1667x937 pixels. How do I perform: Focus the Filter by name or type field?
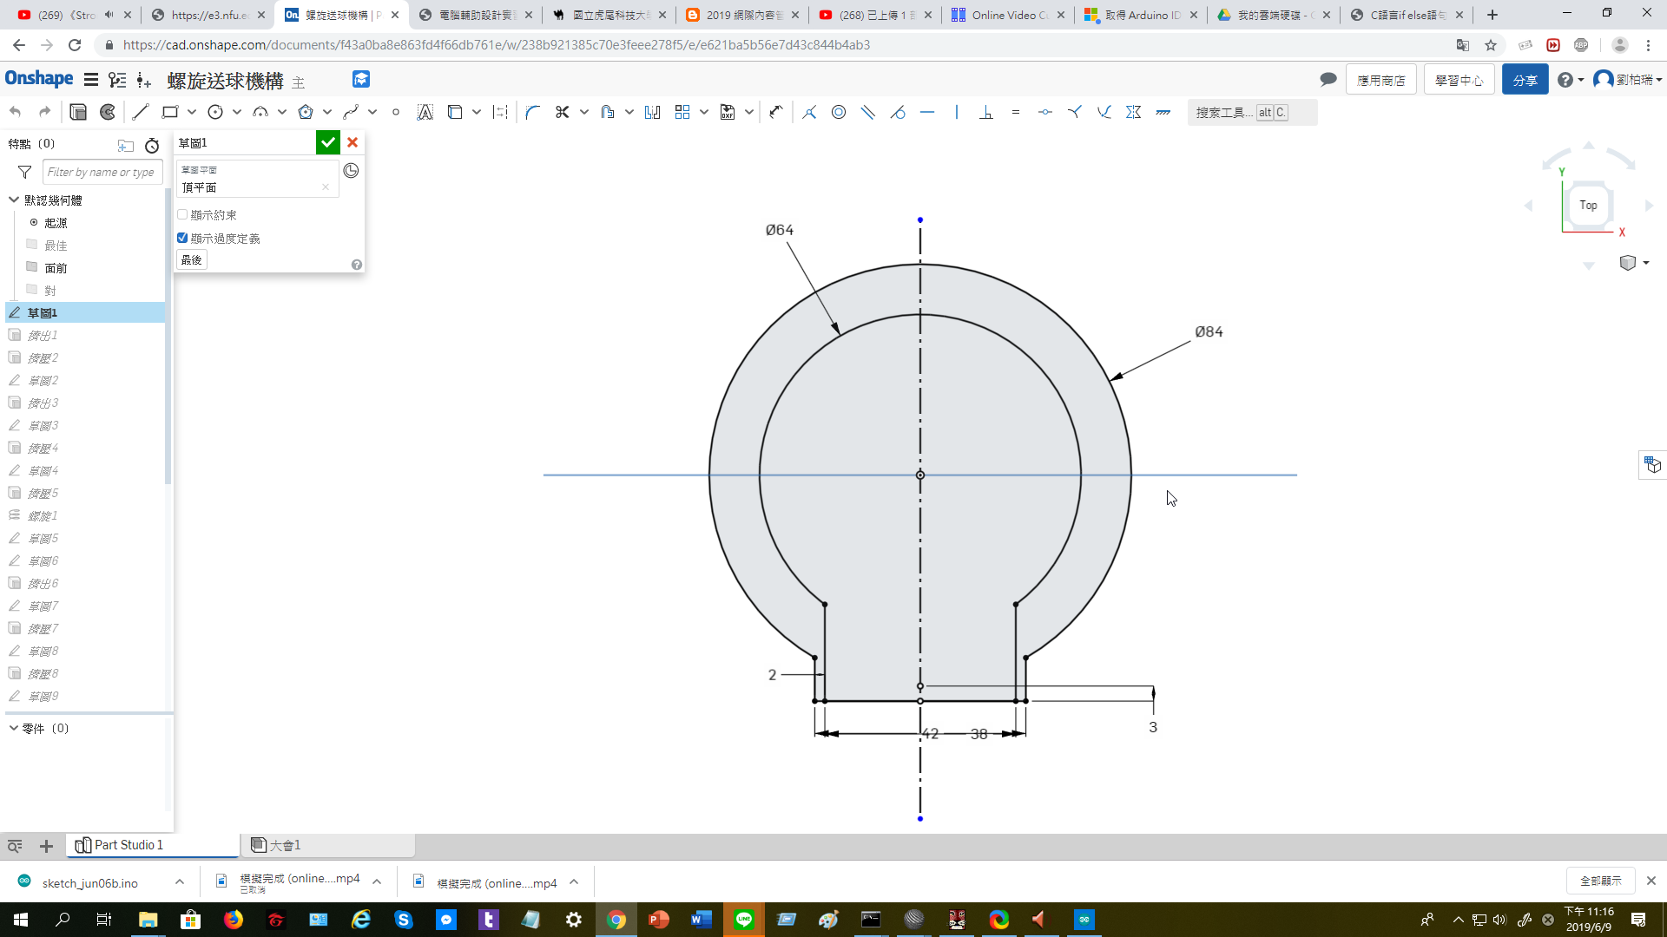coord(102,172)
